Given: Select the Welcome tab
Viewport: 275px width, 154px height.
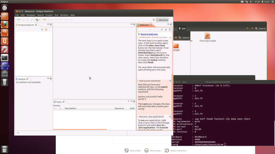Looking at the screenshot, I should tap(144, 25).
